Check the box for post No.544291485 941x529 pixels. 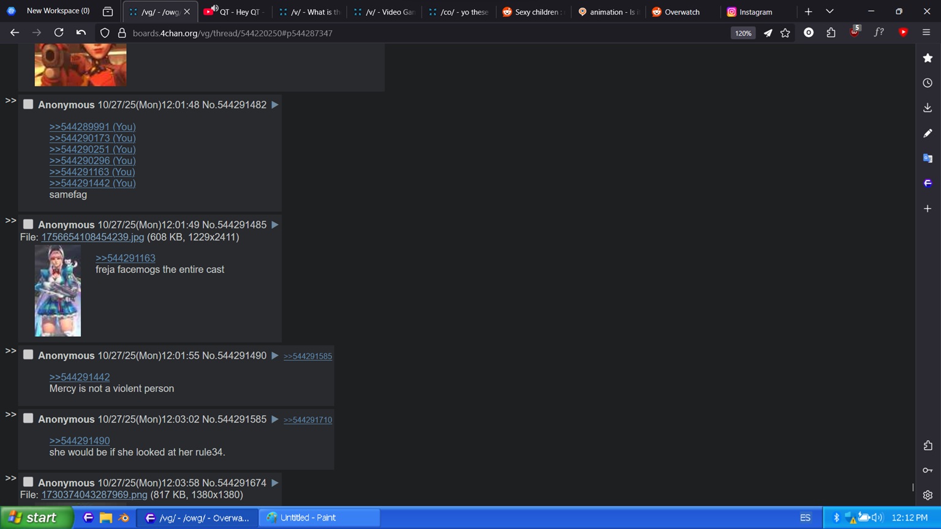28,224
